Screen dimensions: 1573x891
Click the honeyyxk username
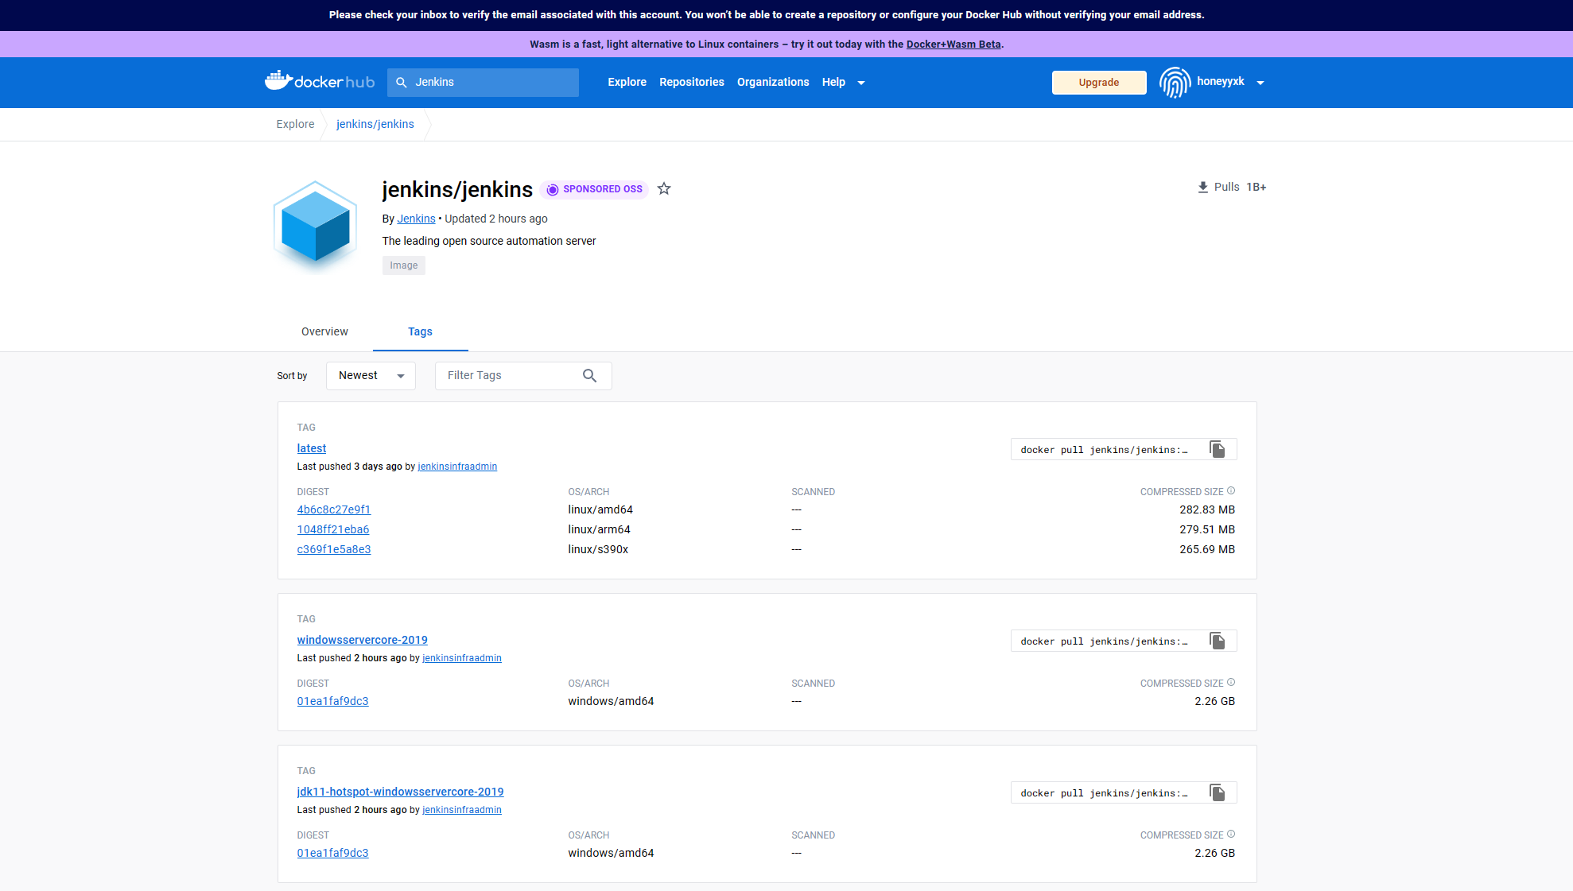click(1221, 81)
